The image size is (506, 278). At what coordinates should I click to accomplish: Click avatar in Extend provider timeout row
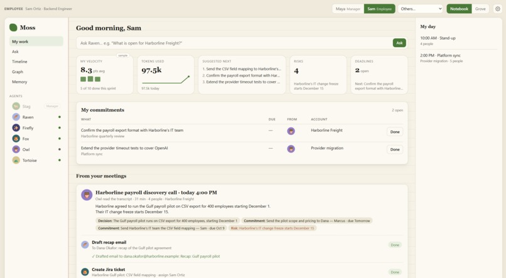pos(291,149)
